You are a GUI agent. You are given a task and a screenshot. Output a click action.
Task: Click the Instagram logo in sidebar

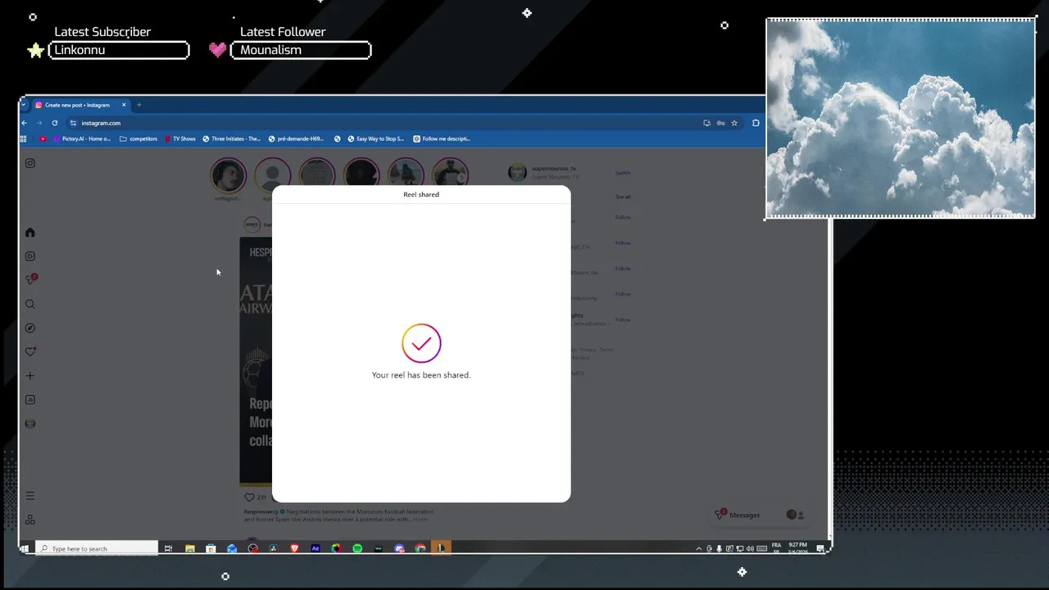pos(30,163)
